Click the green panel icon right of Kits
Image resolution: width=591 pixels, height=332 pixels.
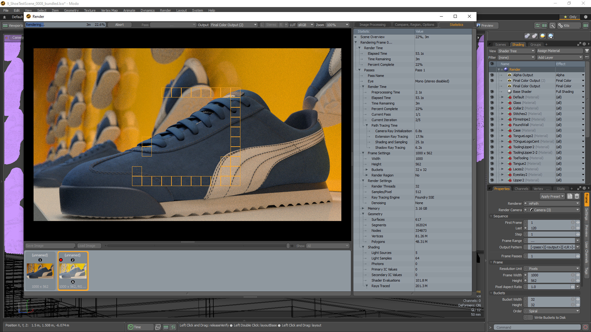585,26
